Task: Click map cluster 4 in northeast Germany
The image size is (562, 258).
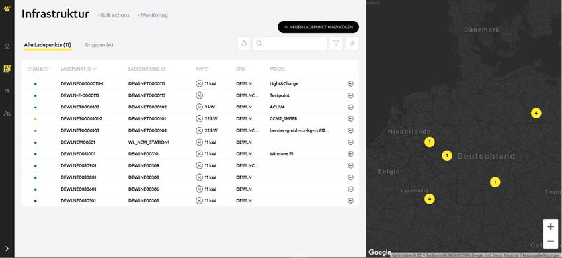Action: tap(536, 113)
